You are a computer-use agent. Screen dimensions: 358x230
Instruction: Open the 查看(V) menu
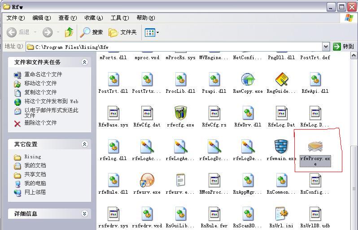68,18
